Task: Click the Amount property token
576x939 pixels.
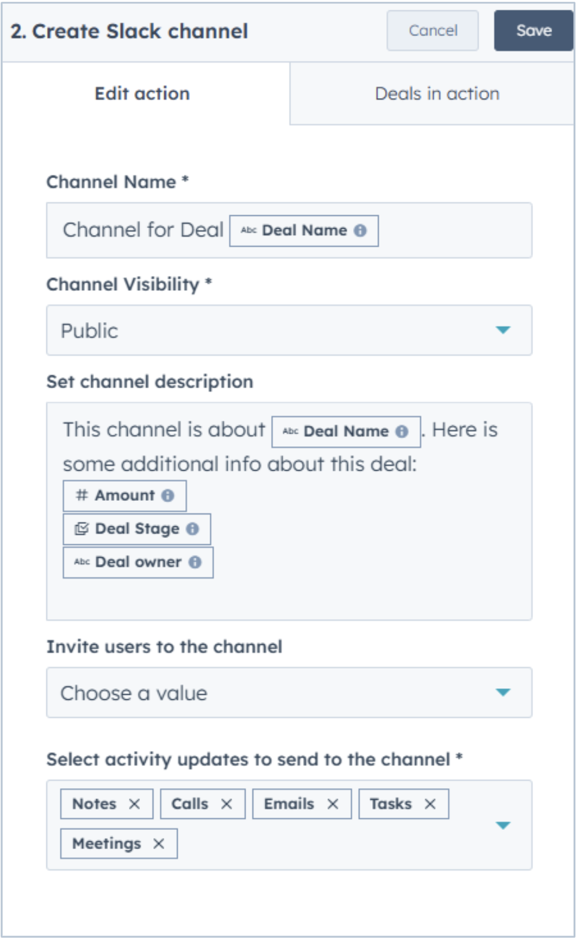Action: (x=124, y=496)
